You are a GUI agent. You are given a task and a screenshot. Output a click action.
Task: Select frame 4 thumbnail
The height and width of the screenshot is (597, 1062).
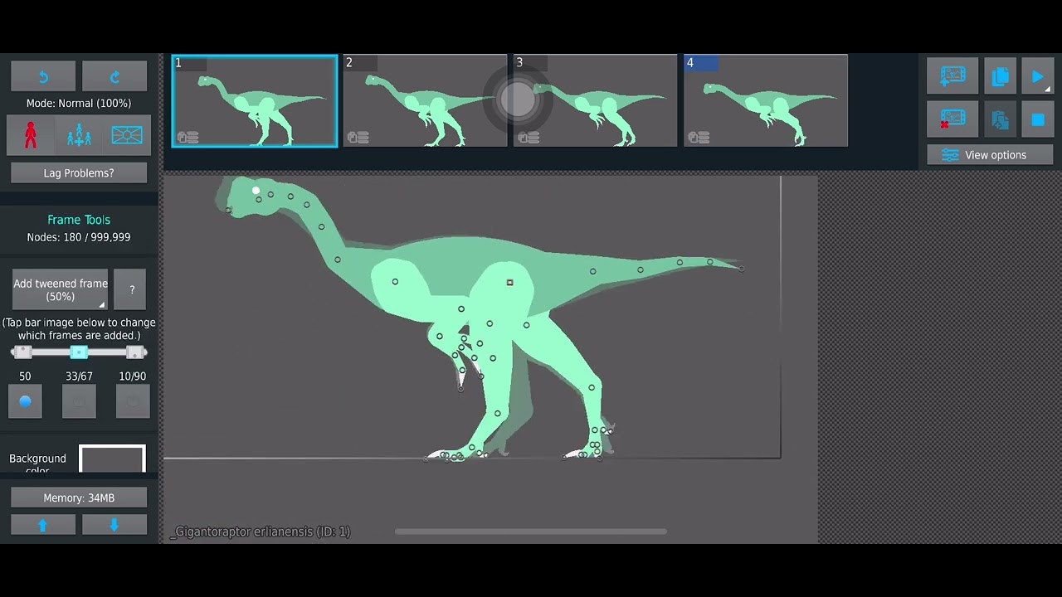pos(766,101)
